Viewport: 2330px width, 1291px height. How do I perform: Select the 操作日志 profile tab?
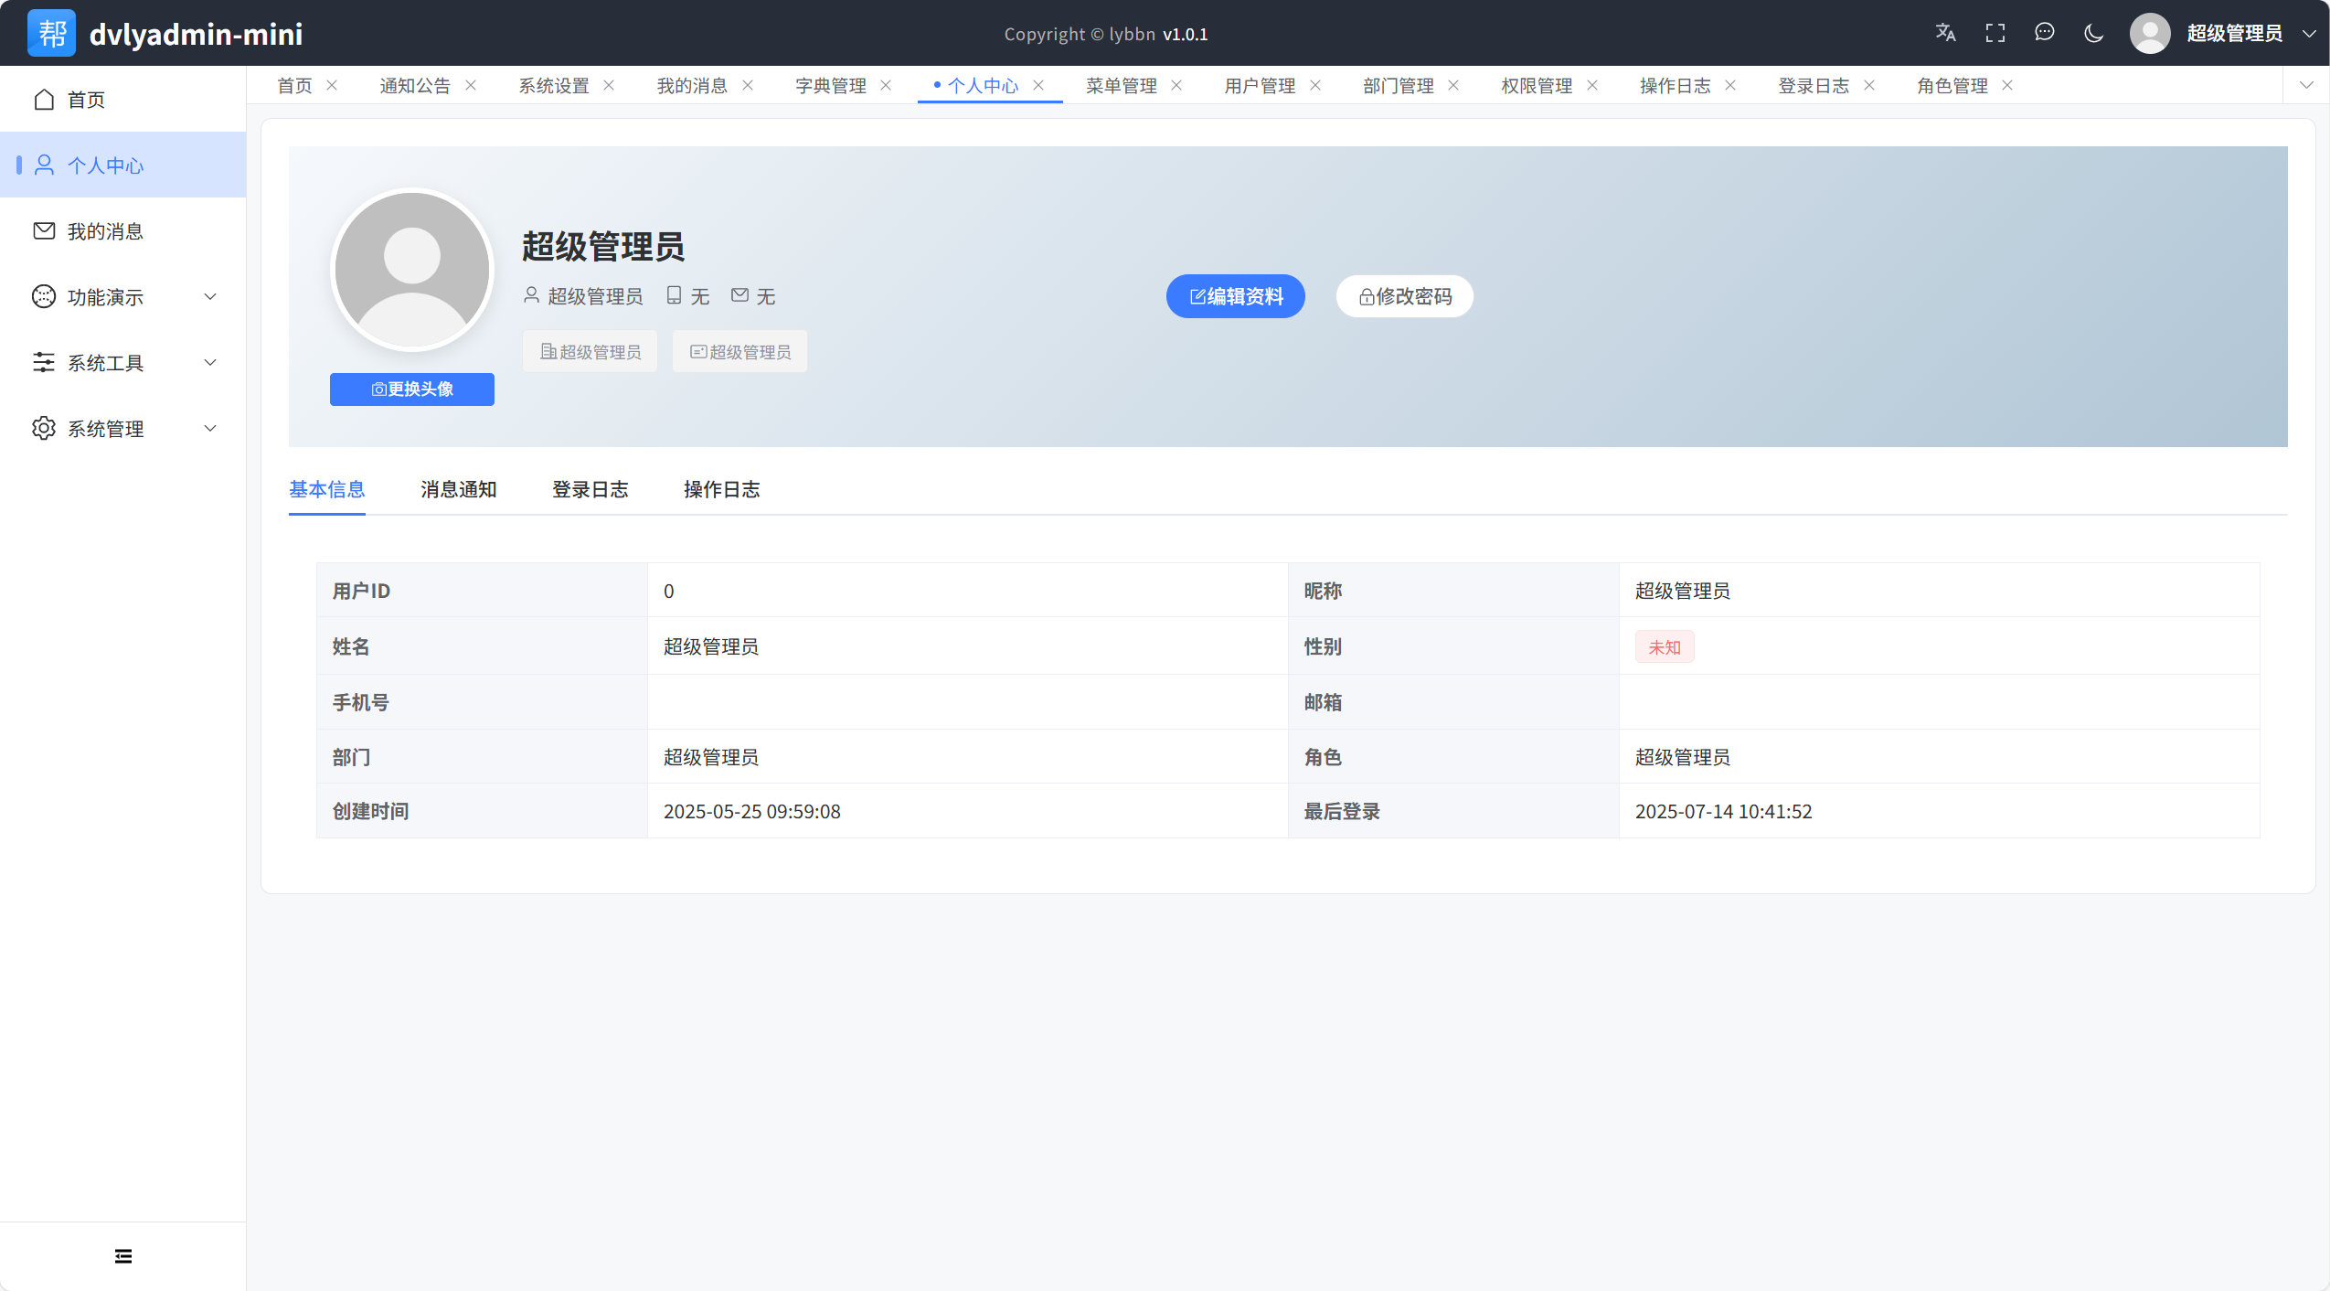(x=722, y=489)
